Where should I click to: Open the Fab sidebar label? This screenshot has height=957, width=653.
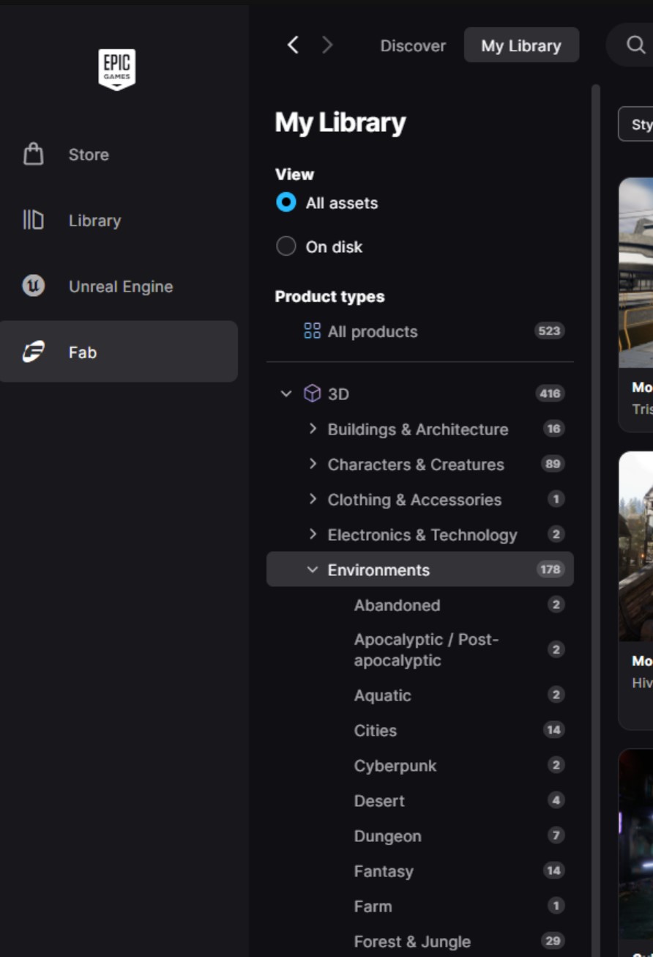tap(83, 352)
